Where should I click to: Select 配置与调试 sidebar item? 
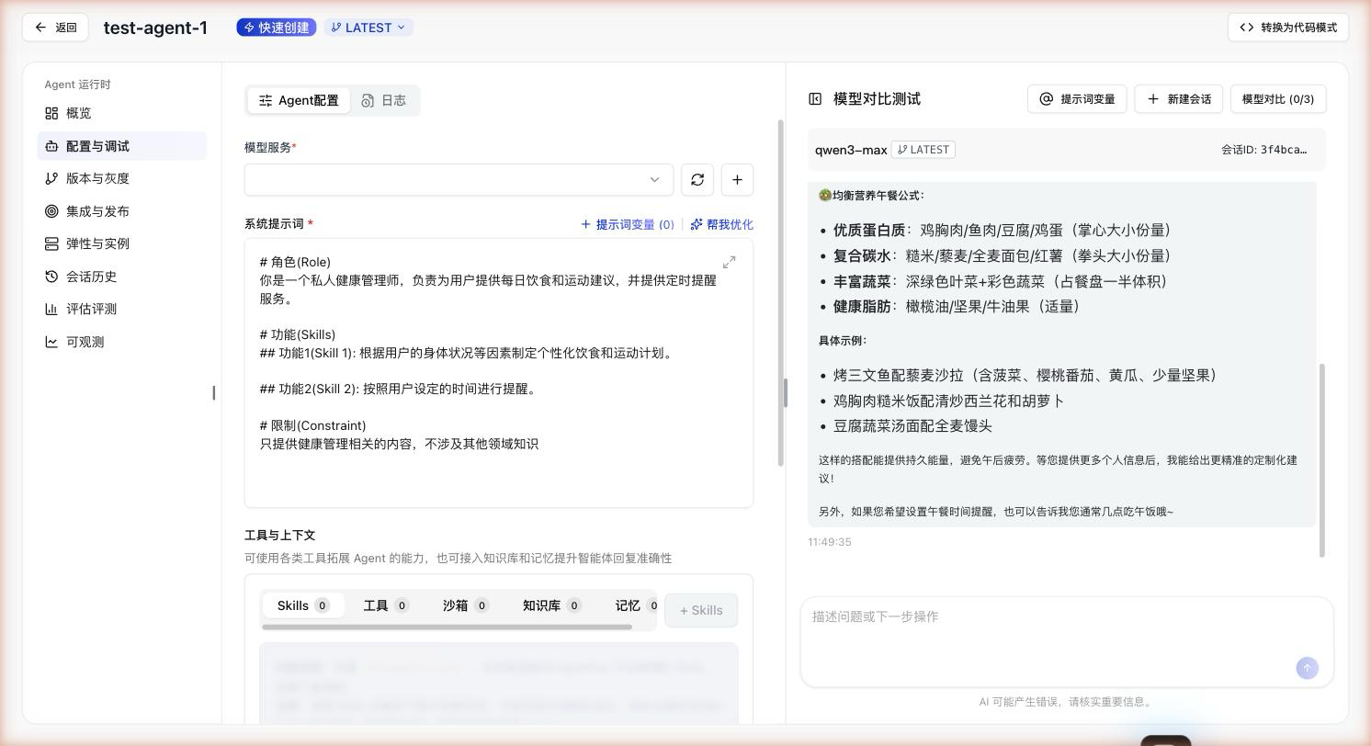coord(121,146)
